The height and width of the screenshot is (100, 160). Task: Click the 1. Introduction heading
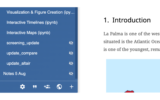[x=127, y=20]
